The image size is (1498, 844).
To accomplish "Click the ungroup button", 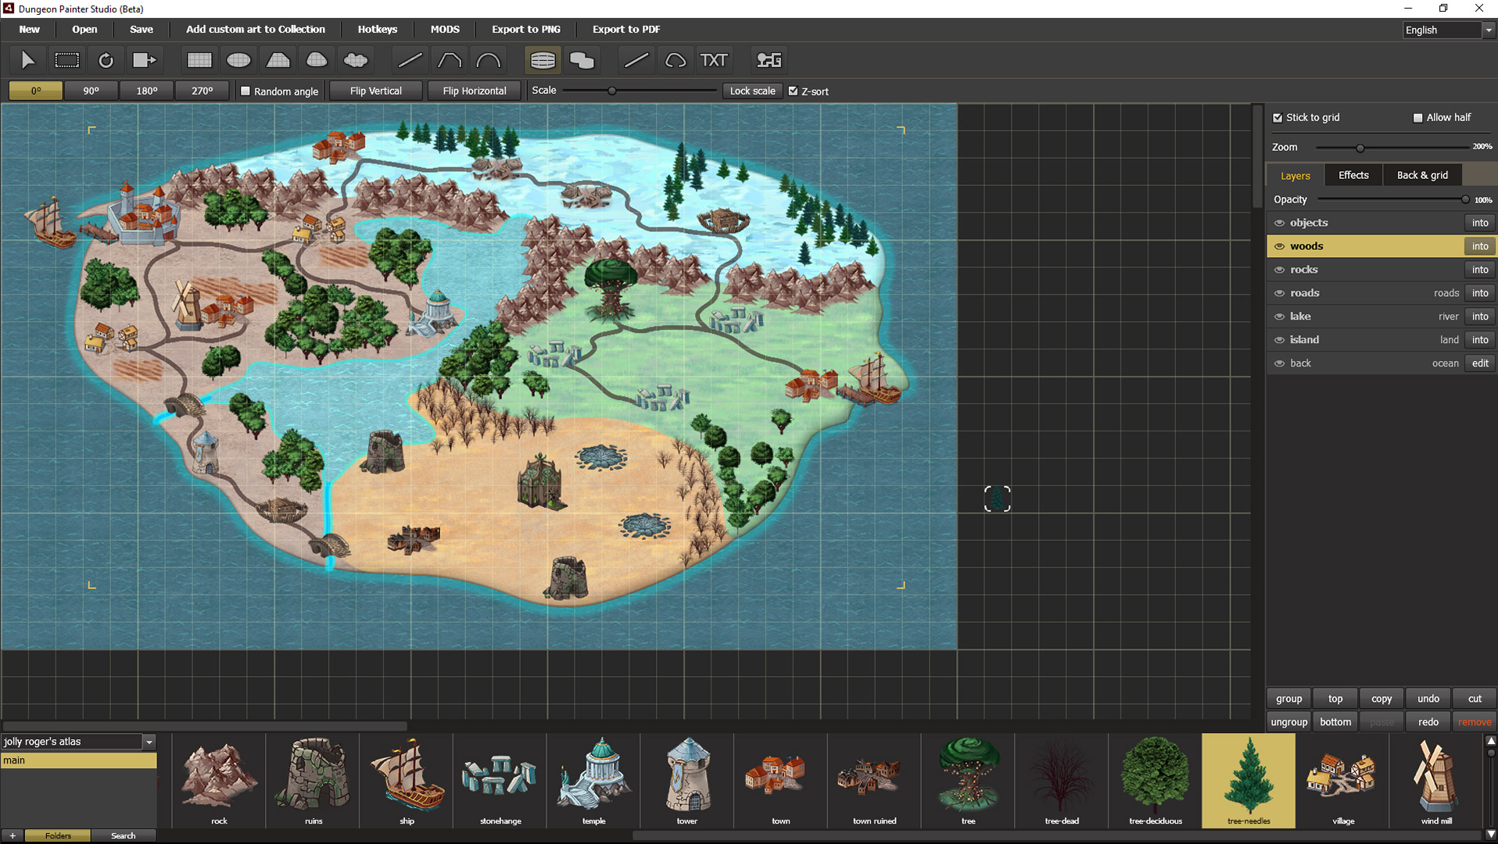I will (x=1288, y=722).
